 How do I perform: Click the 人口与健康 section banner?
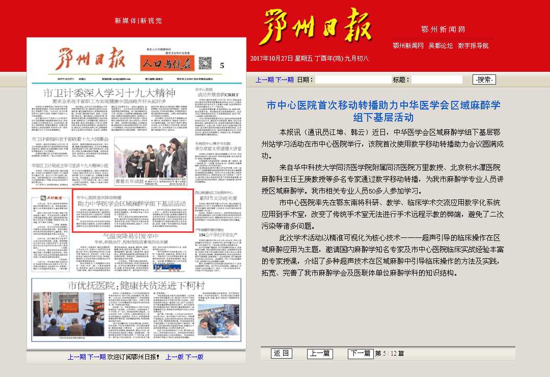167,63
